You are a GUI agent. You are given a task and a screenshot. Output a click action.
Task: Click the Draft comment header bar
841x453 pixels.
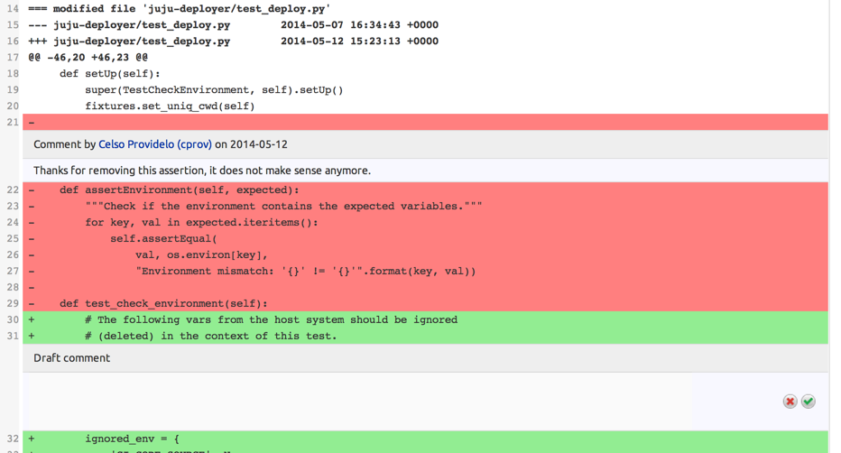424,358
